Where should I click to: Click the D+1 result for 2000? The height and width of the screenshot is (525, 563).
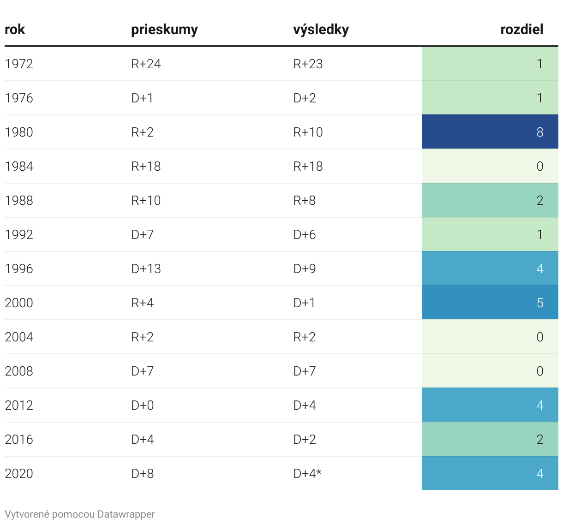[x=304, y=303]
